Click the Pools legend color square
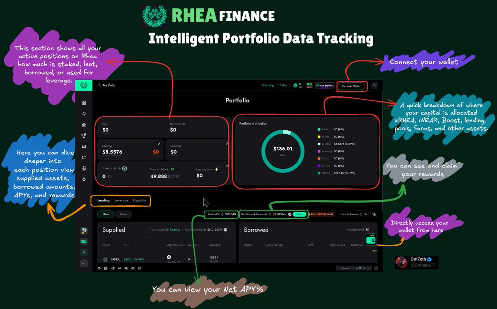This screenshot has height=309, width=497. [318, 129]
